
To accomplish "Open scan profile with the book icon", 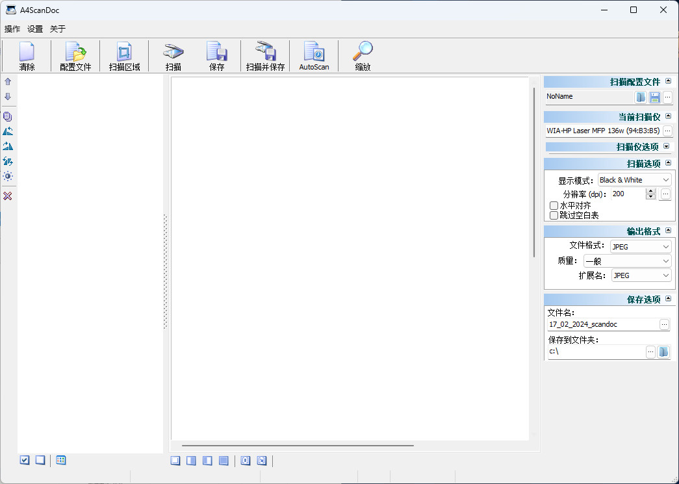I will (641, 97).
